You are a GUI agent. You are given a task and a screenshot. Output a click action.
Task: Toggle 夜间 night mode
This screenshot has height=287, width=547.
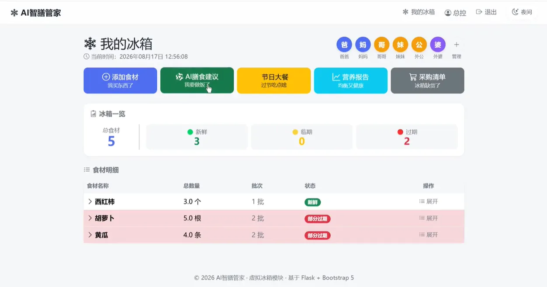(x=522, y=12)
